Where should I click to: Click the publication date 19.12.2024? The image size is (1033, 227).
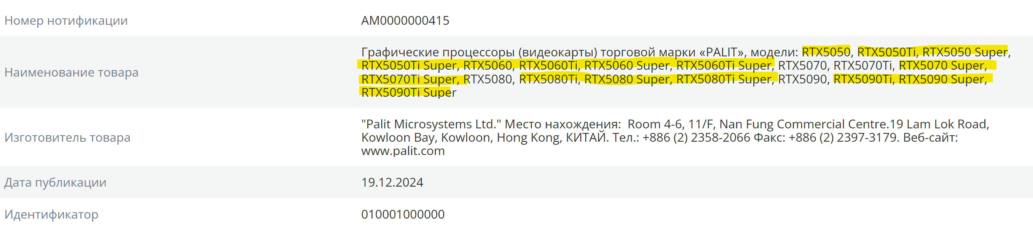tap(392, 182)
